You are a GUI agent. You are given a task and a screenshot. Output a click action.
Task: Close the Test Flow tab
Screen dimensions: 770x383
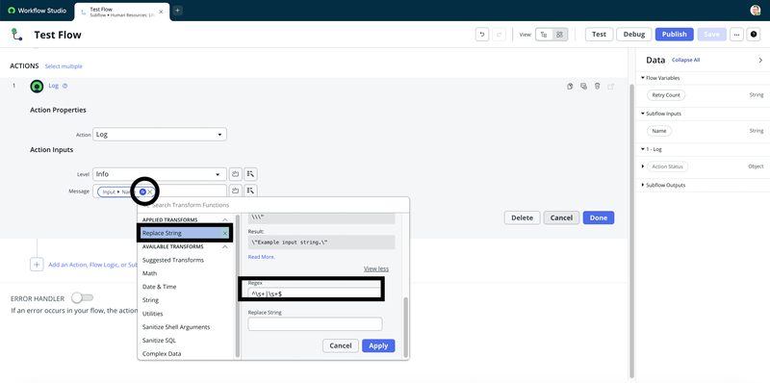(161, 12)
